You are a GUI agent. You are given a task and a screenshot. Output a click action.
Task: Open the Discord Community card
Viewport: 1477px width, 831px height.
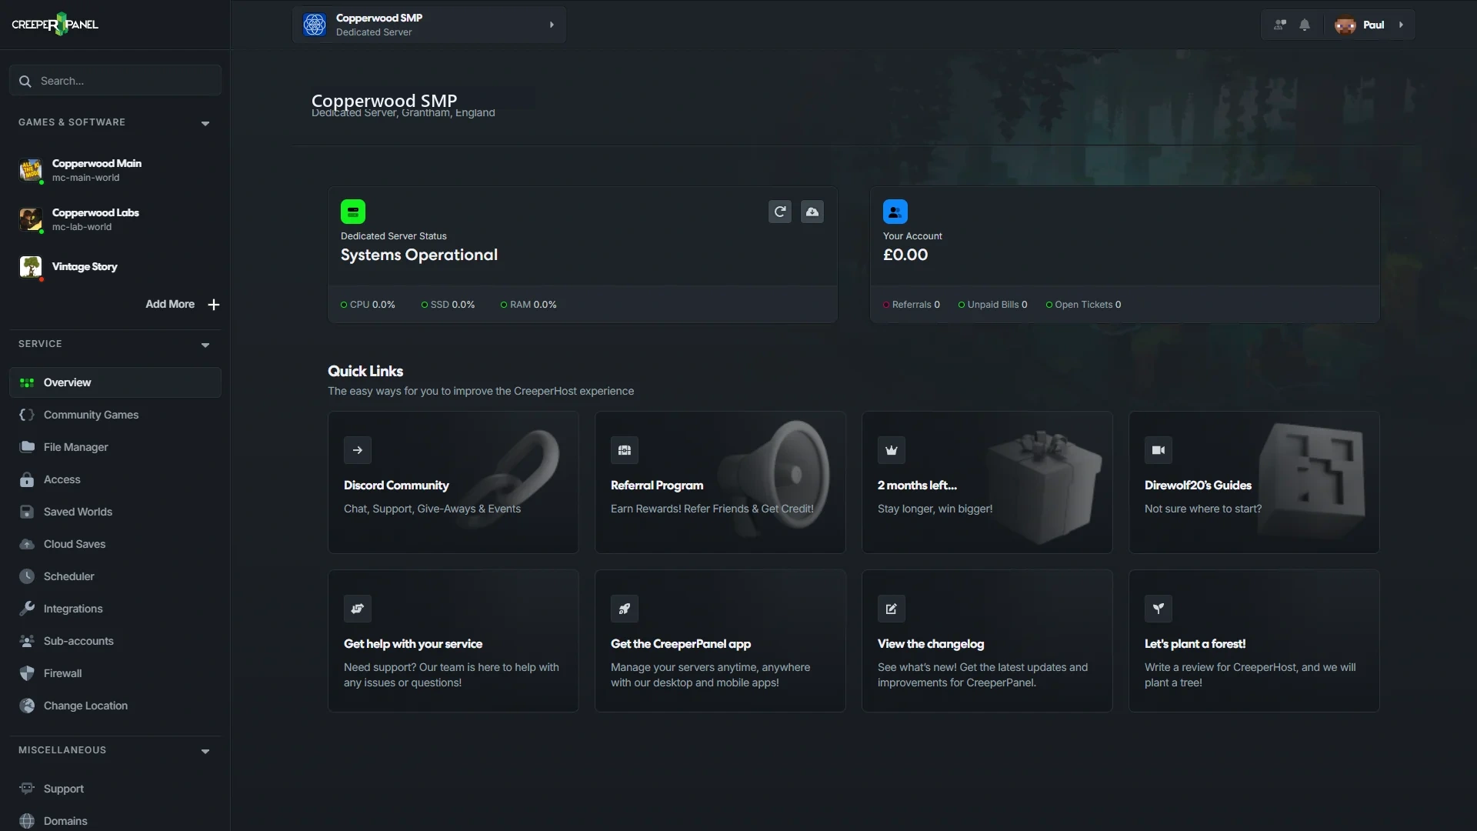453,482
